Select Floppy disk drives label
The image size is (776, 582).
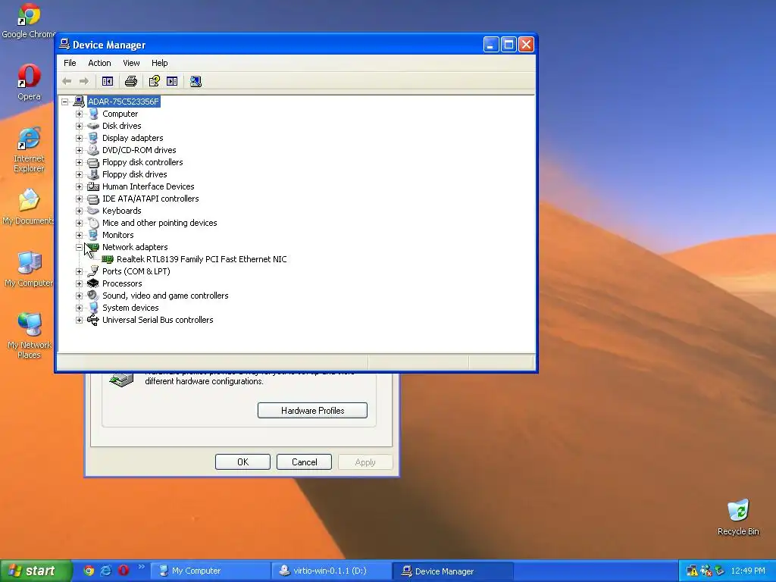tap(135, 174)
